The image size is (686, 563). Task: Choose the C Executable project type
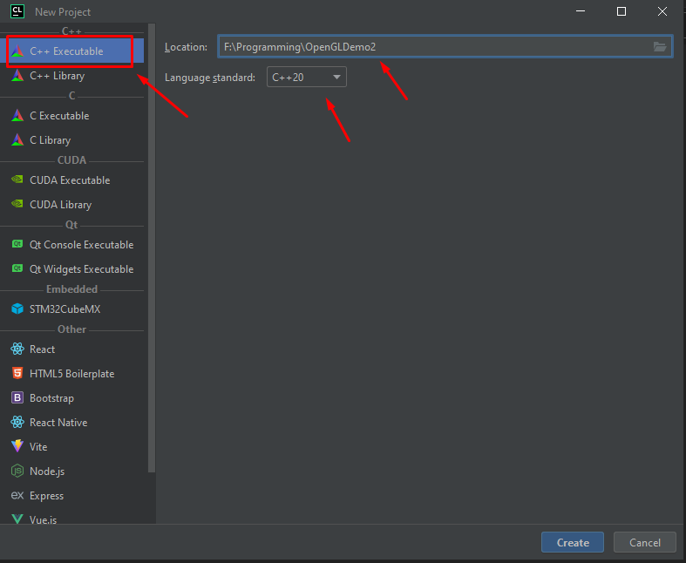click(x=71, y=116)
